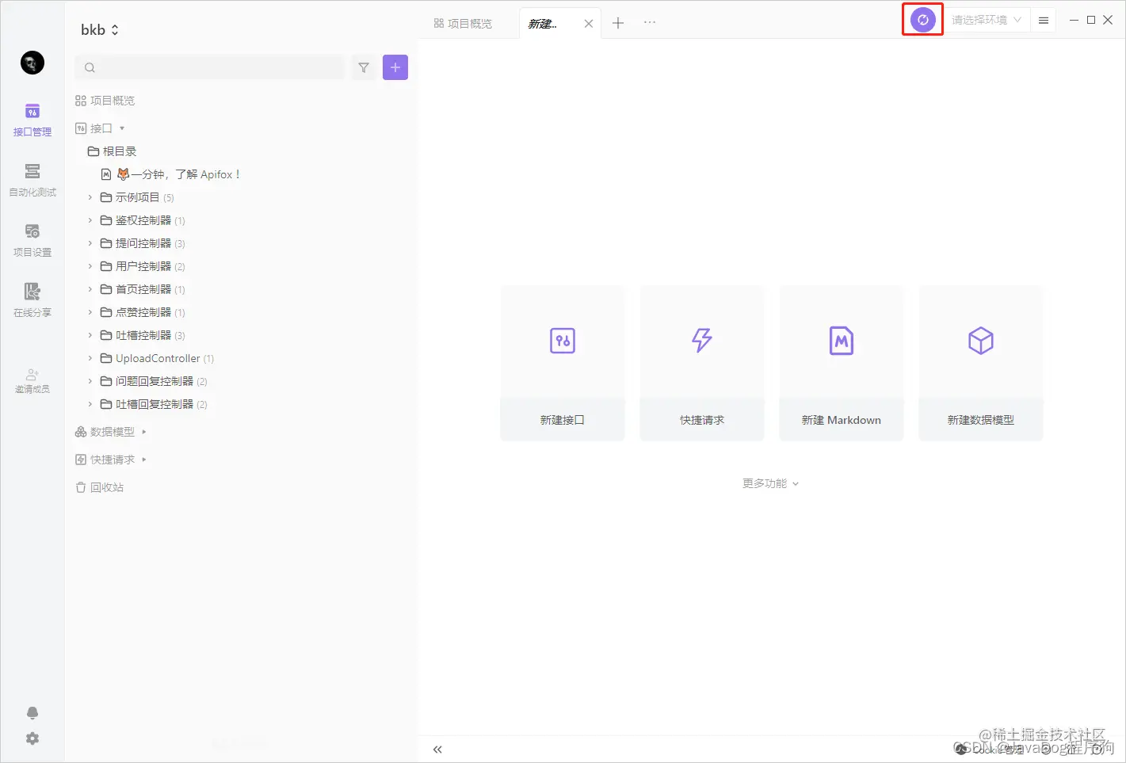1126x763 pixels.
Task: Click the 快捷请求 section icon in tree
Action: pos(81,460)
